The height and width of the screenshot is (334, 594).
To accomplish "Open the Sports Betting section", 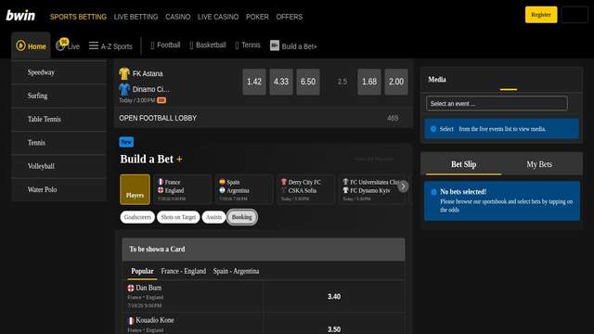I will click(x=78, y=17).
